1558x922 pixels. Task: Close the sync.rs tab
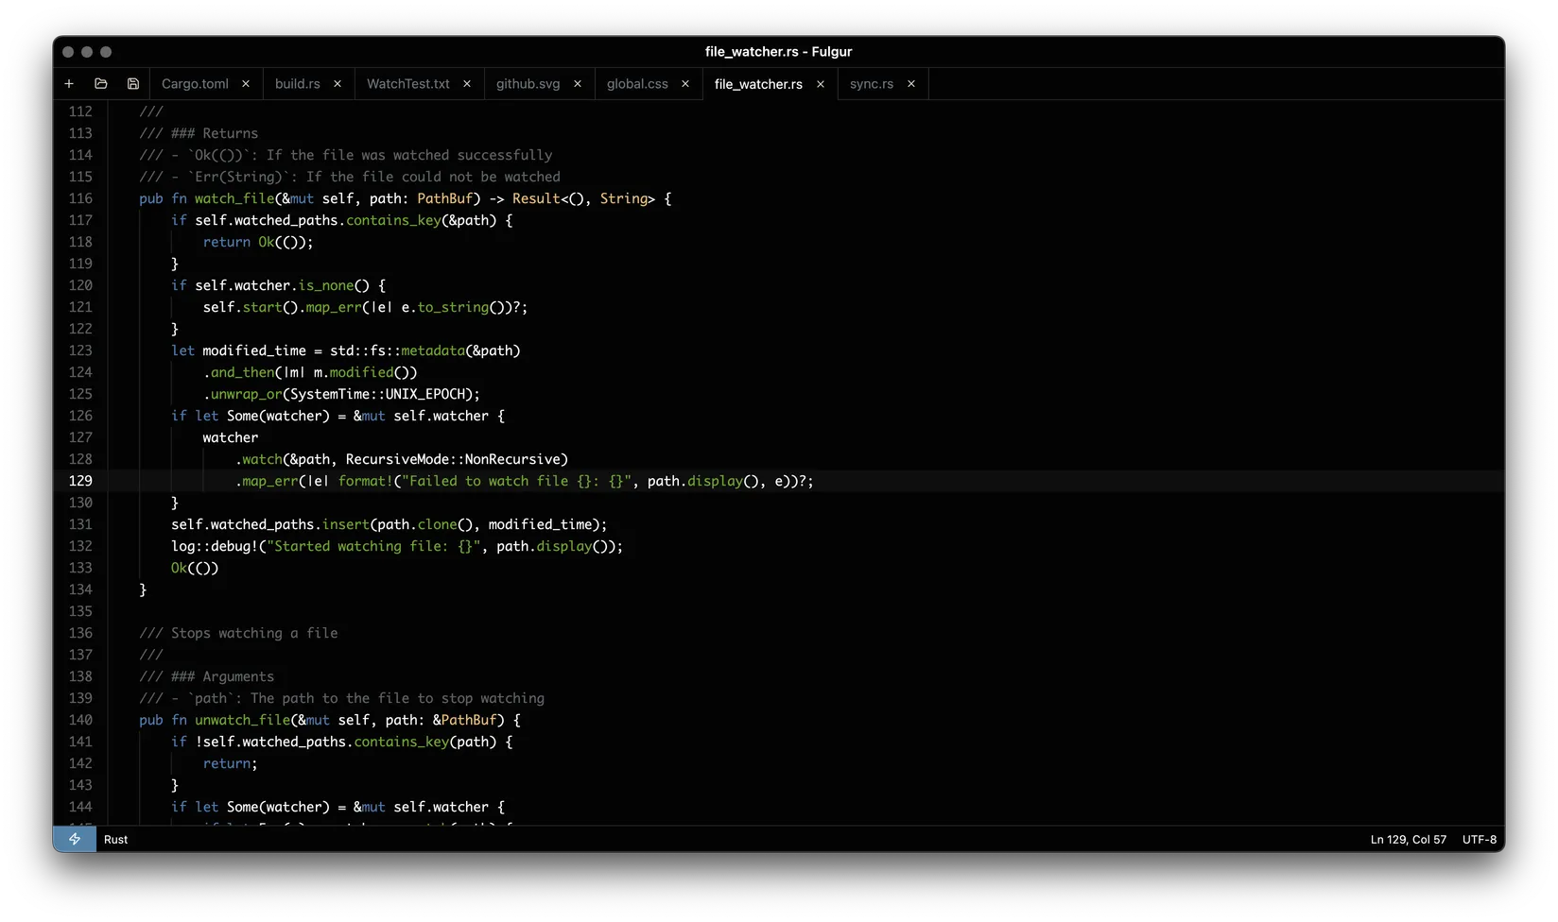pyautogui.click(x=911, y=84)
